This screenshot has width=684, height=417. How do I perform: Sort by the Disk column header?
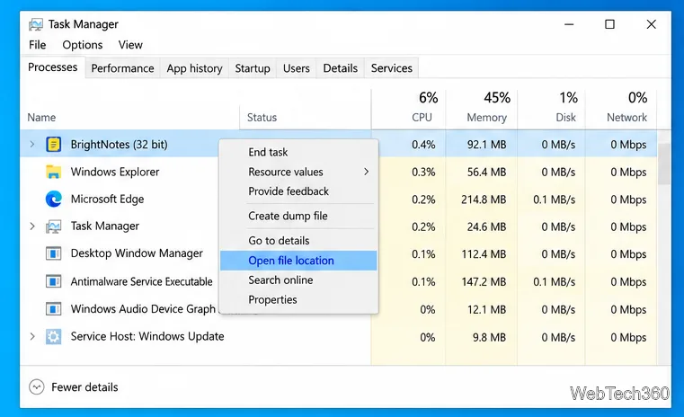(565, 118)
